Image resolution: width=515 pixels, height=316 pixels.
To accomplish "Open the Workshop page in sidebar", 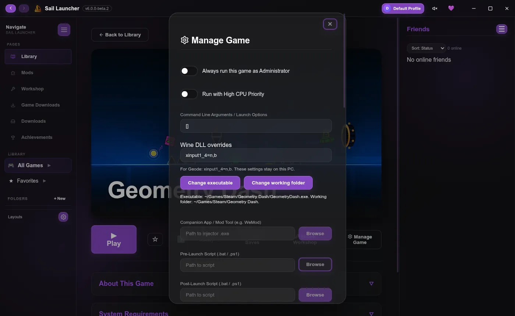I will 38,89.
